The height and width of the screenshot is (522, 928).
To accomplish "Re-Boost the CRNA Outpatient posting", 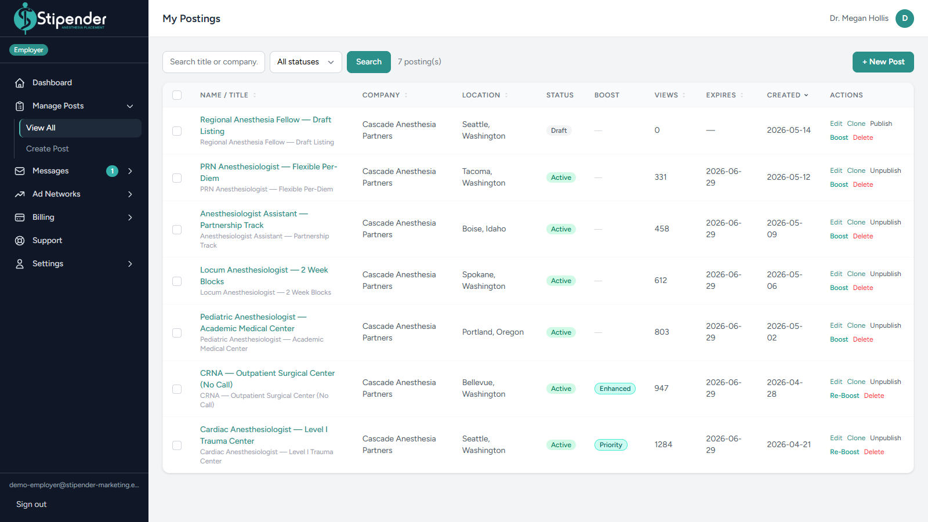I will [x=844, y=396].
